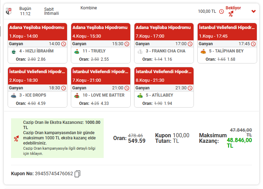
Task: Click the Ekstra Kazancınız 1000.00 TL text
Action: click(x=62, y=125)
